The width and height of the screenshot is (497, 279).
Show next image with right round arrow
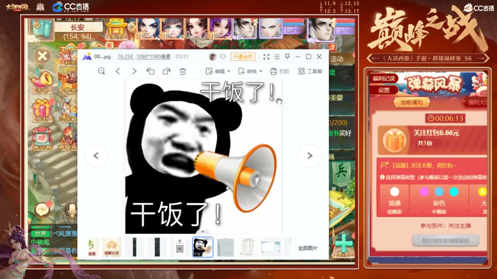310,156
